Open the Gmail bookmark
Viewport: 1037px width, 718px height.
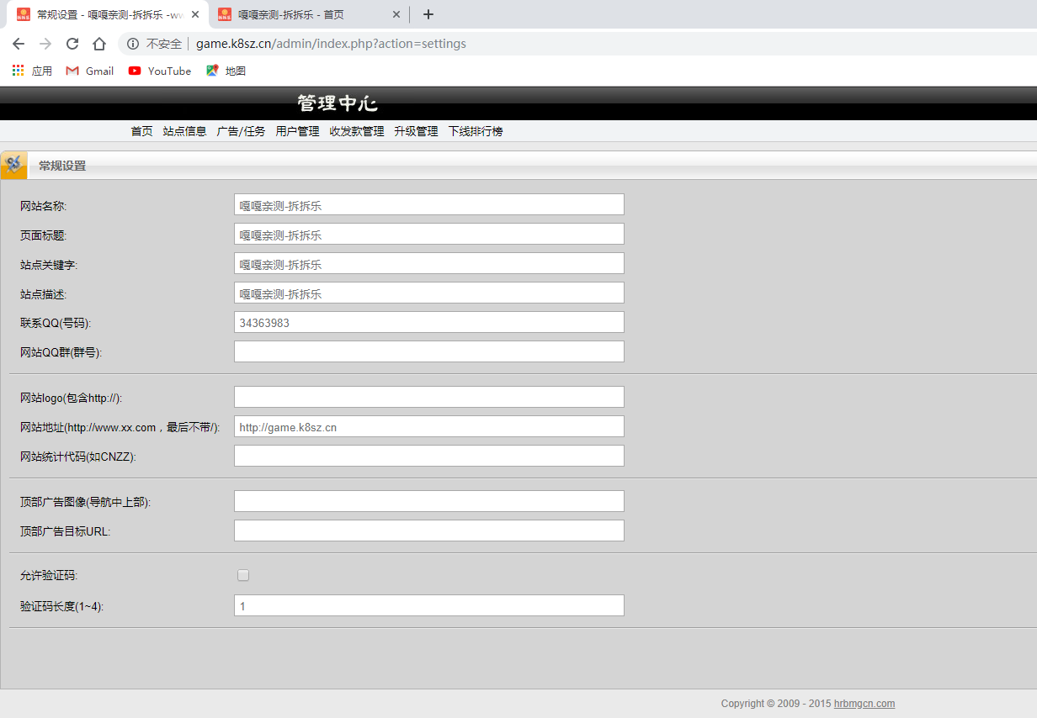(x=90, y=71)
